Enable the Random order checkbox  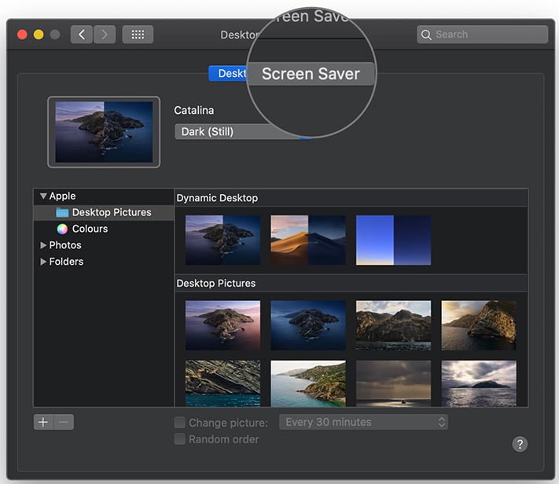click(x=180, y=439)
